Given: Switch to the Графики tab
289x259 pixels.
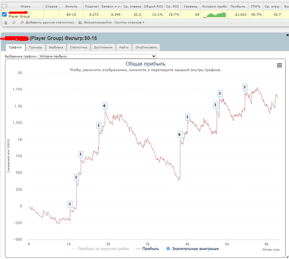Looking at the screenshot, I should point(15,48).
